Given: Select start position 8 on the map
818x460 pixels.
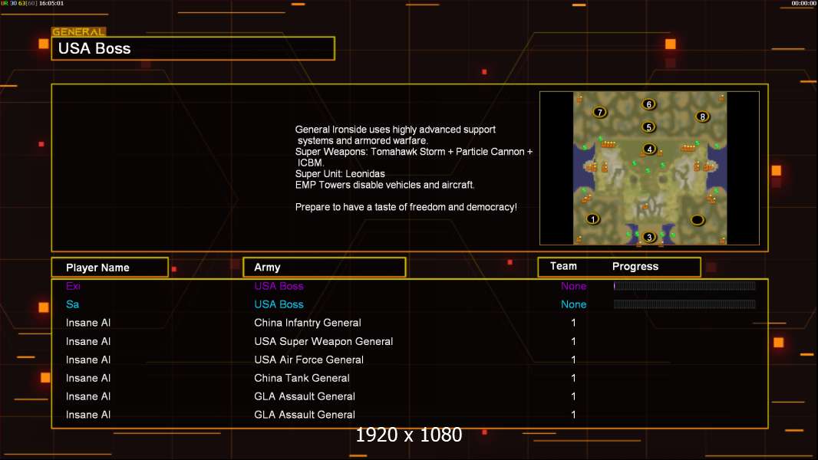Looking at the screenshot, I should (x=702, y=117).
